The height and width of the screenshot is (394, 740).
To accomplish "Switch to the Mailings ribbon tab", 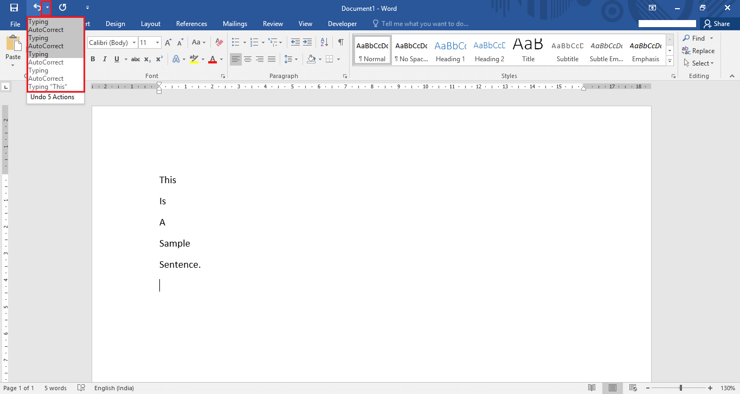I will pyautogui.click(x=235, y=23).
